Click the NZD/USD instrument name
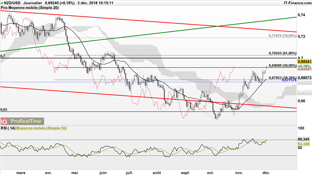312x175 pixels. 12,3
